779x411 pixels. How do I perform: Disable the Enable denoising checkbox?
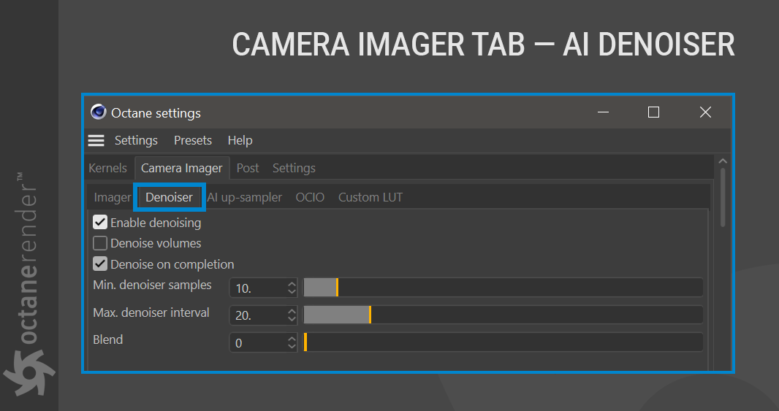100,222
